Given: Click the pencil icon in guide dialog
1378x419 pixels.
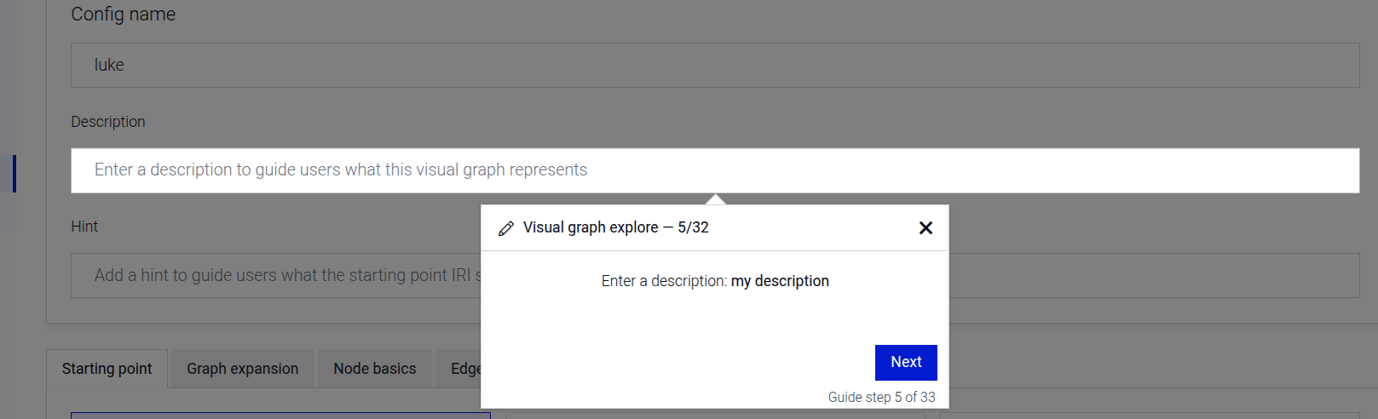Looking at the screenshot, I should pyautogui.click(x=506, y=228).
